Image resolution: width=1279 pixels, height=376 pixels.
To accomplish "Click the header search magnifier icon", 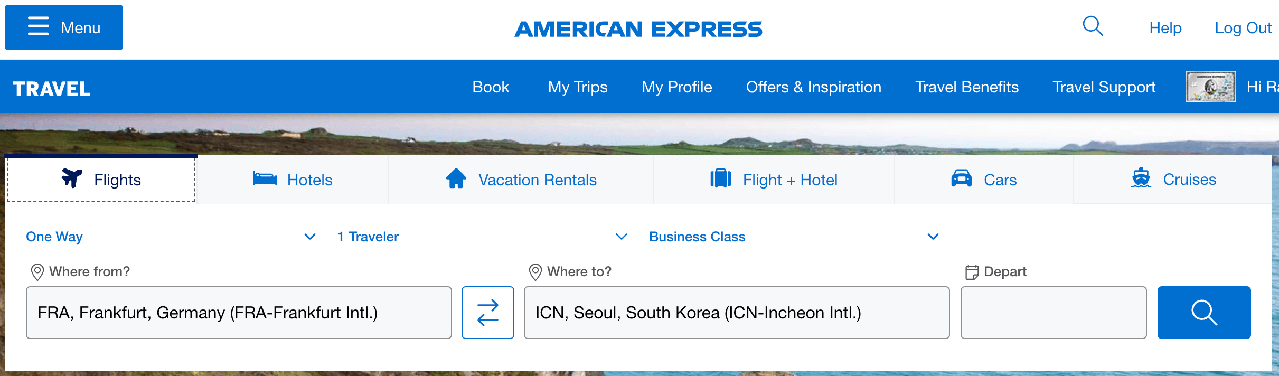I will click(1093, 26).
